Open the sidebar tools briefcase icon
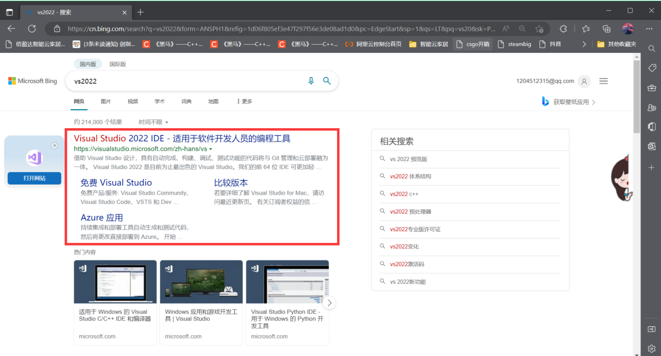 click(x=652, y=88)
